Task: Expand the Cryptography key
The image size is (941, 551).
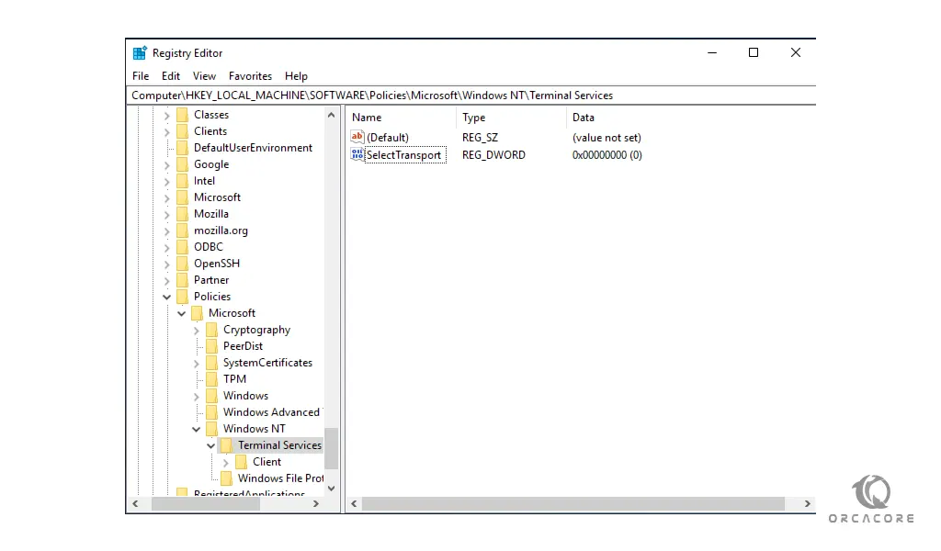Action: 197,331
